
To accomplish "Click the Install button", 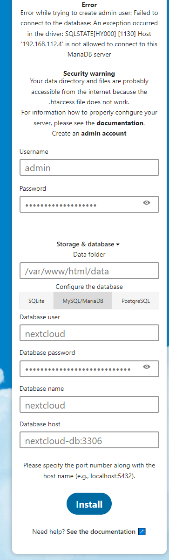I will coord(89,504).
